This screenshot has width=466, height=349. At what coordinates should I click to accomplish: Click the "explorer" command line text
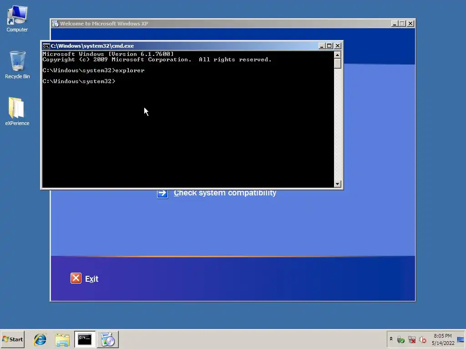click(130, 70)
